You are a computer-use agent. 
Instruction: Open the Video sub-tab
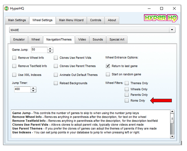tap(82, 39)
